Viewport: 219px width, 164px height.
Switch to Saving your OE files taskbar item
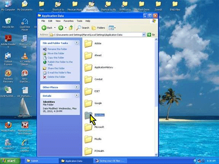tap(110, 161)
